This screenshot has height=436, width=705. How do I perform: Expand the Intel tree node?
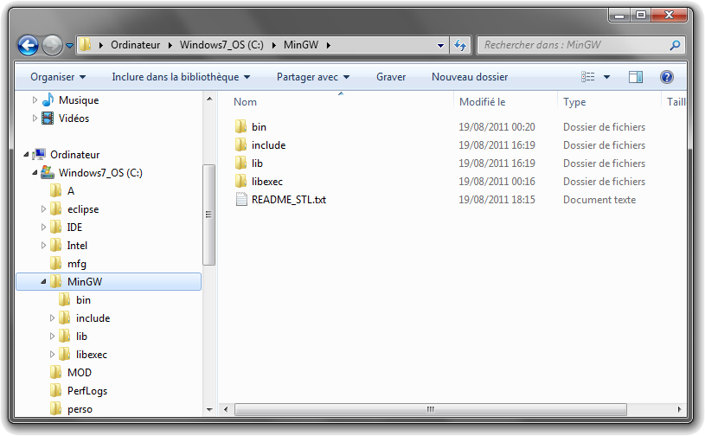point(43,246)
